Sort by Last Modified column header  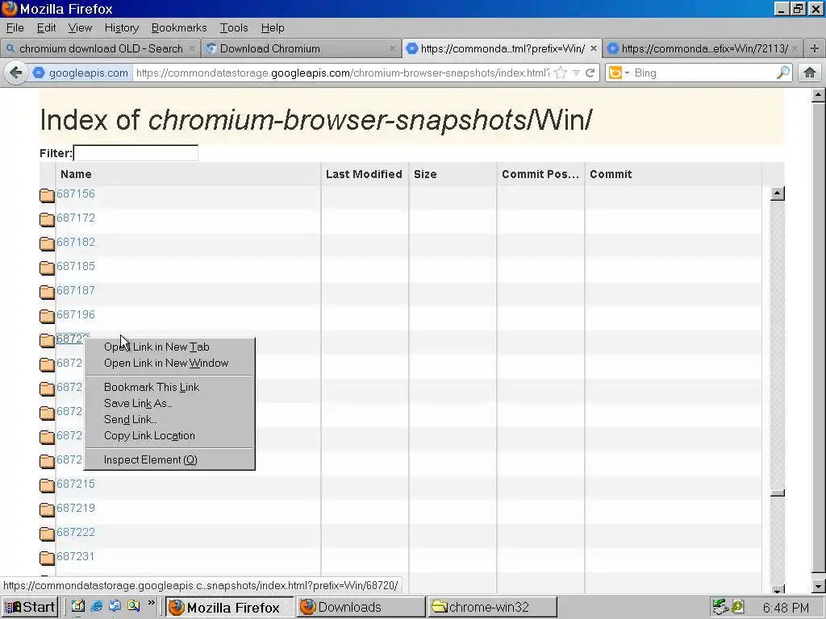[x=365, y=174]
